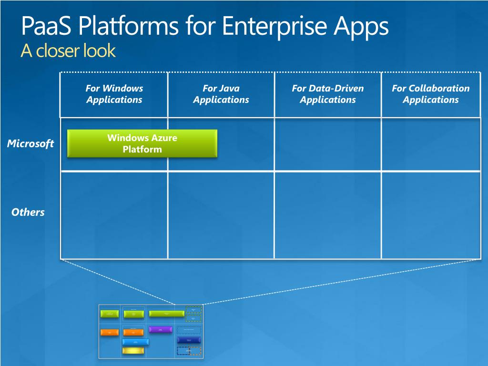Click the dark navy block in the overview thumbnail
This screenshot has width=488, height=366.
click(189, 340)
